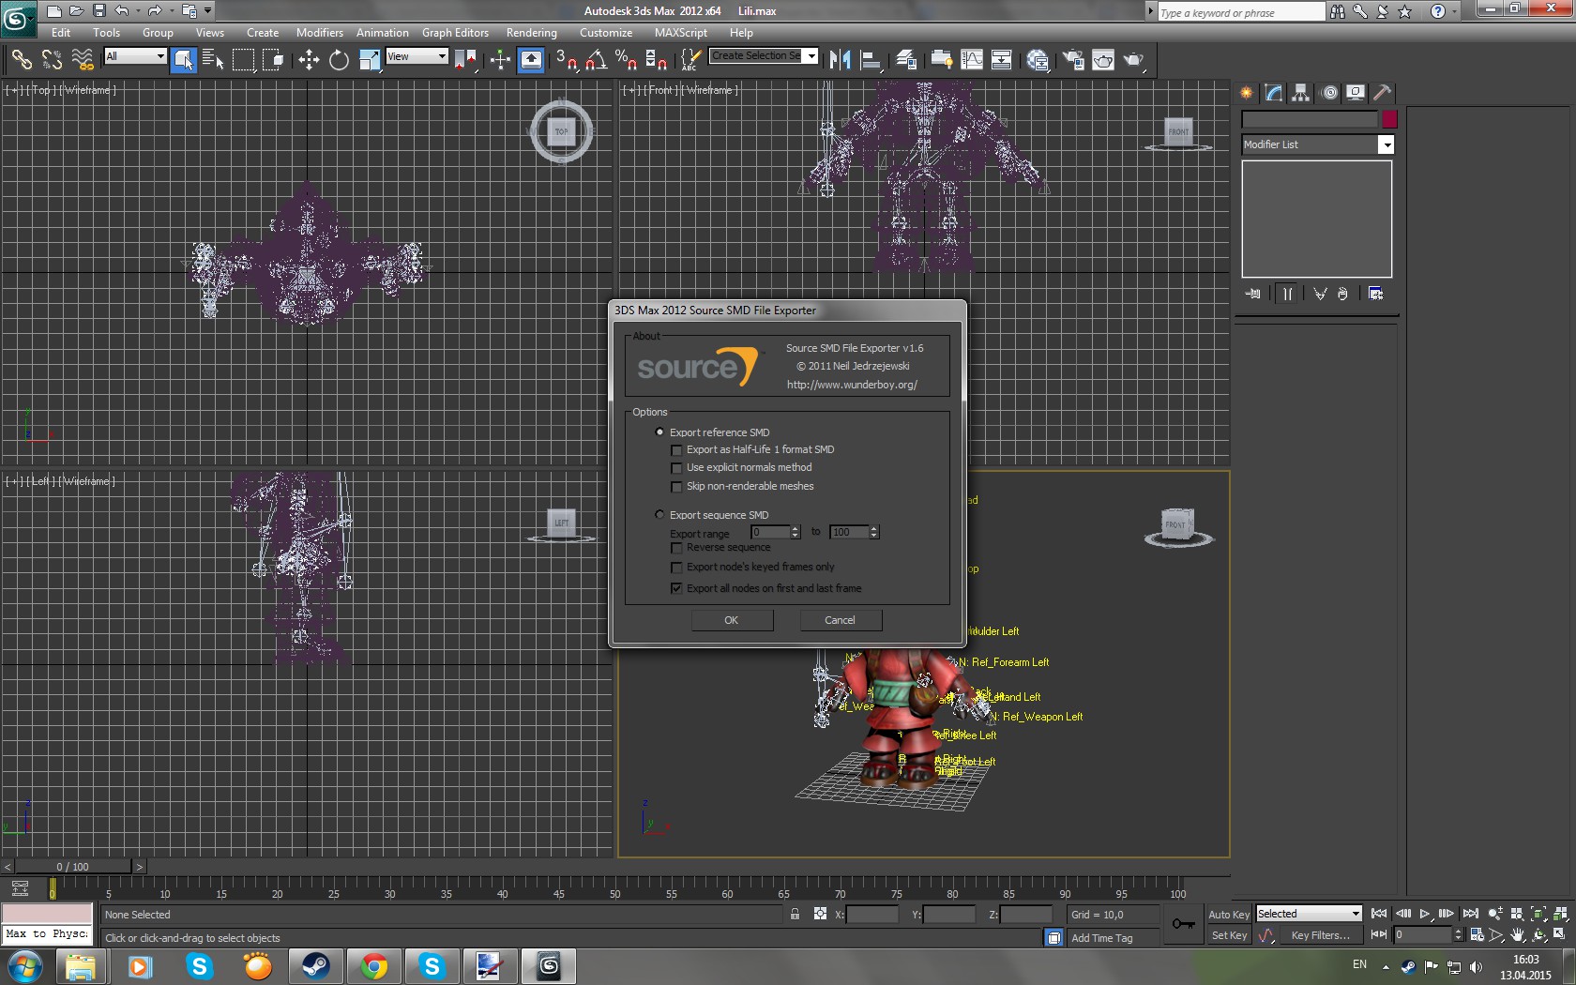The height and width of the screenshot is (985, 1576).
Task: Click the Select and Link tool
Action: tap(21, 60)
